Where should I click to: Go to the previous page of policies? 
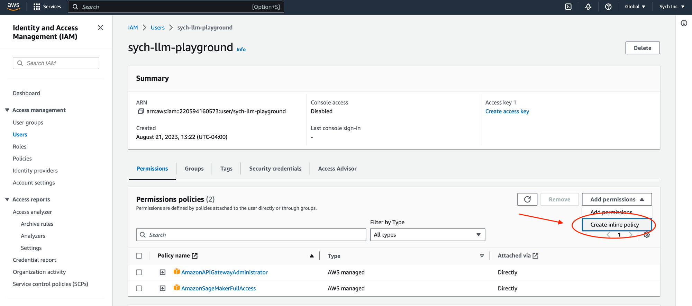coord(608,235)
